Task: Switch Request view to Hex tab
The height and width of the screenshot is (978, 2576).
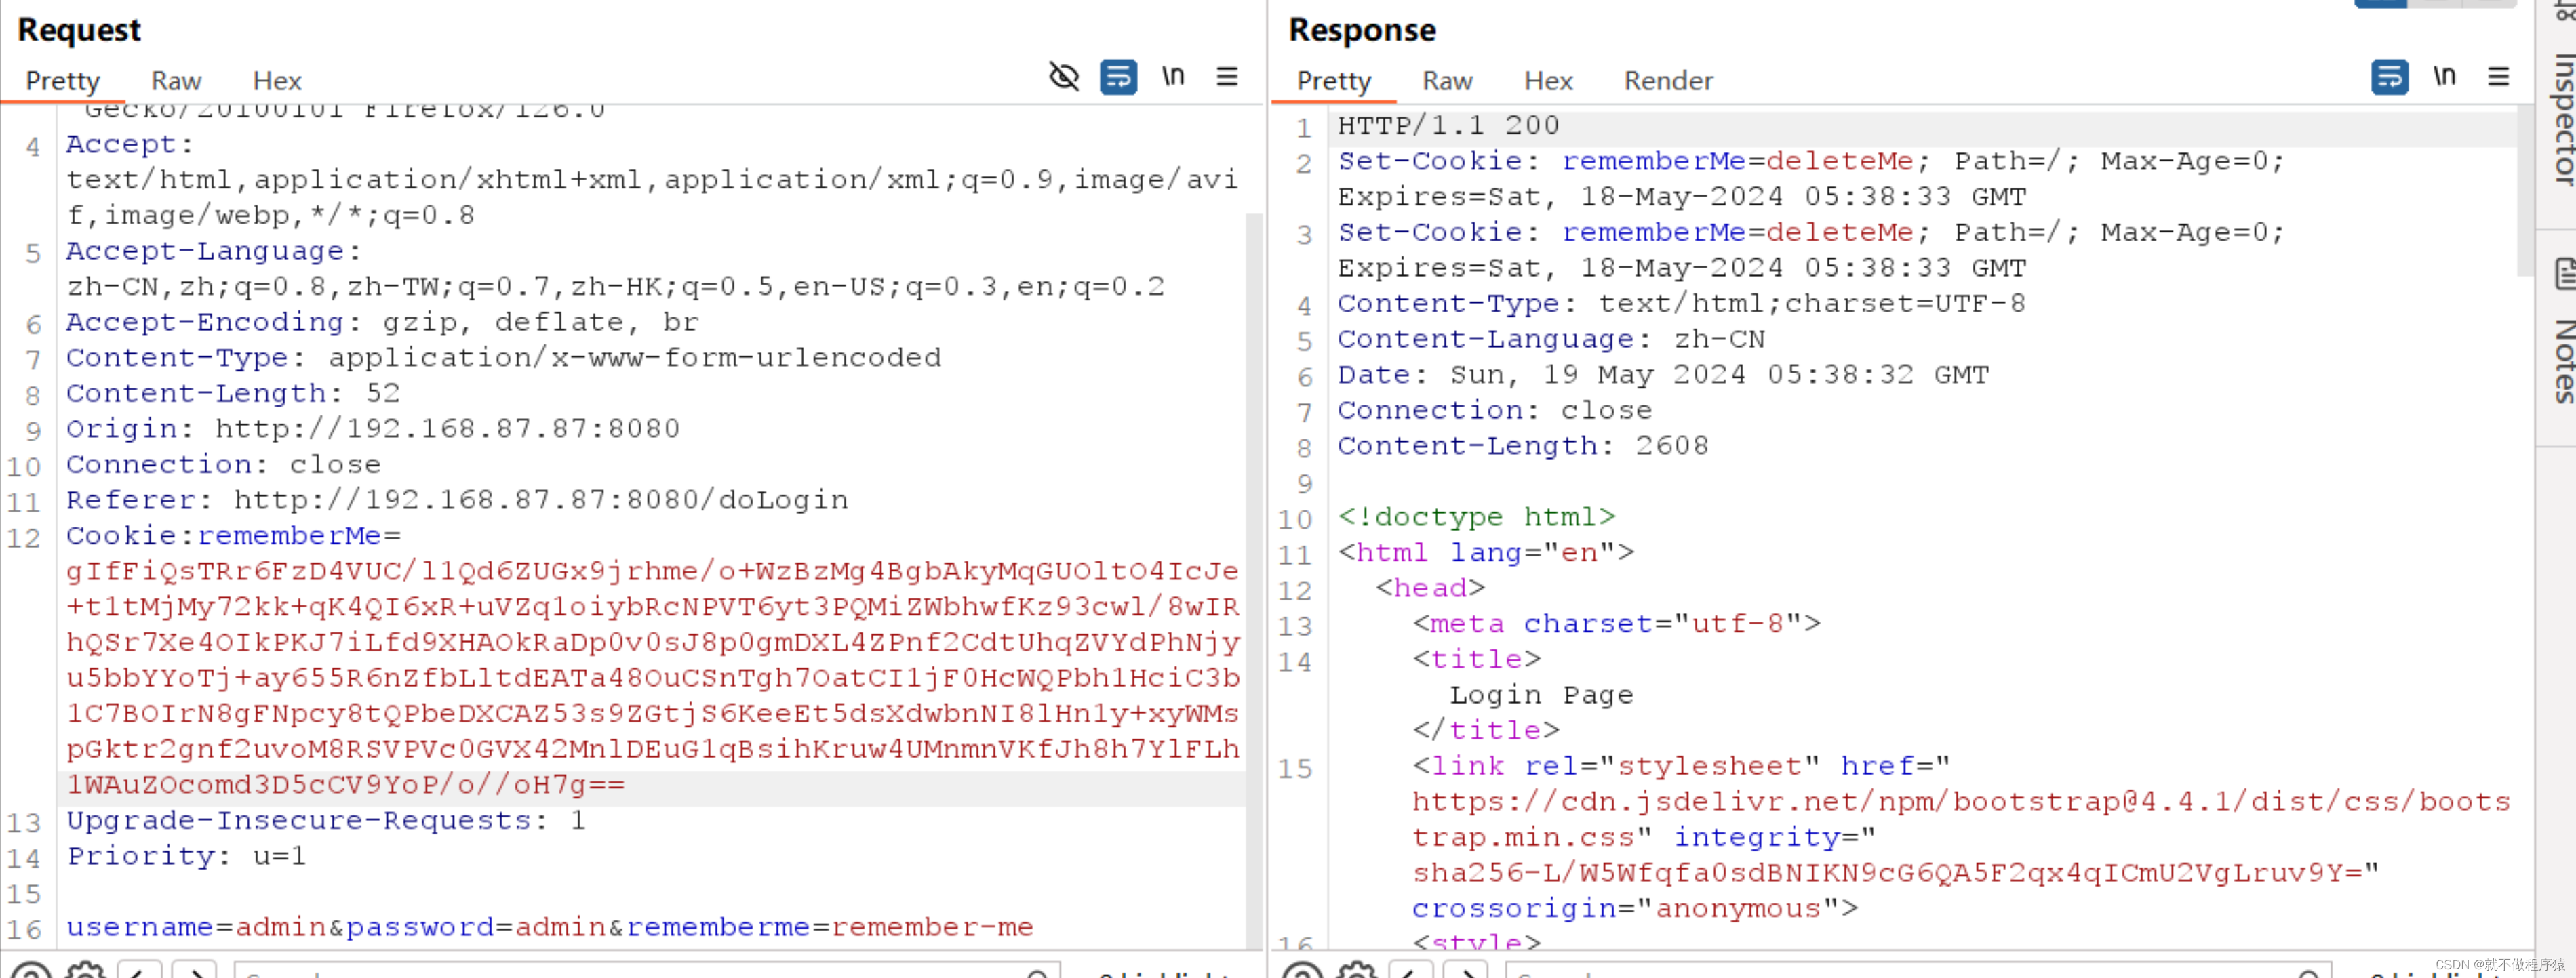Action: click(277, 81)
